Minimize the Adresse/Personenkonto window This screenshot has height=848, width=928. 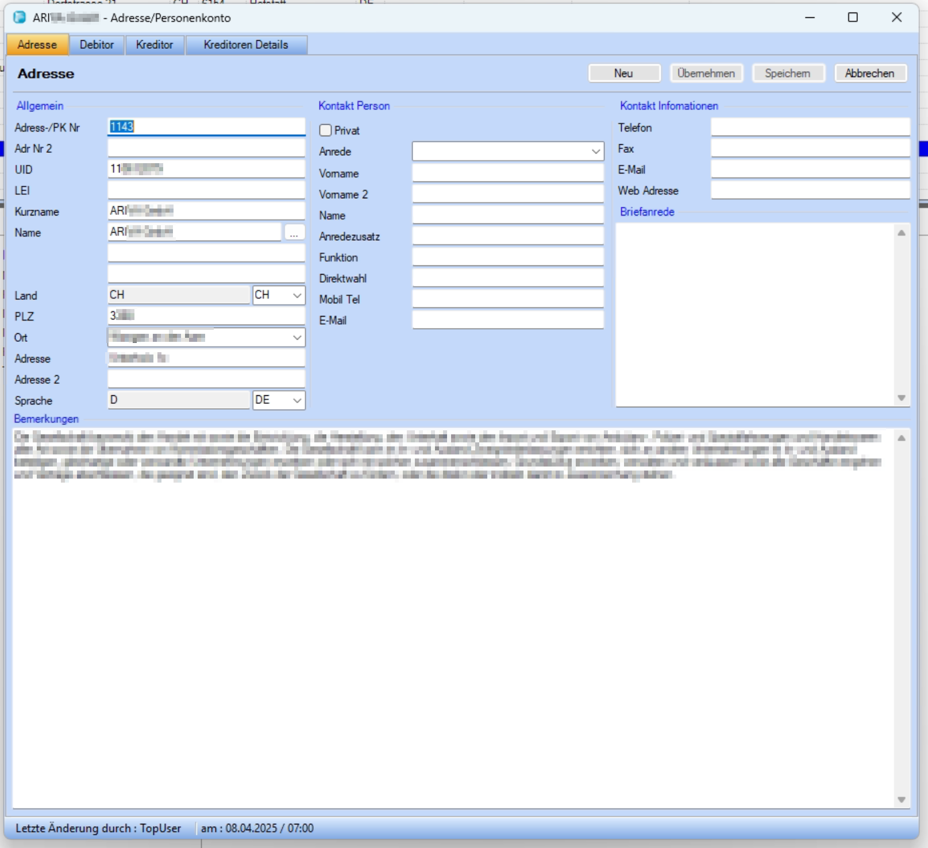coord(810,17)
